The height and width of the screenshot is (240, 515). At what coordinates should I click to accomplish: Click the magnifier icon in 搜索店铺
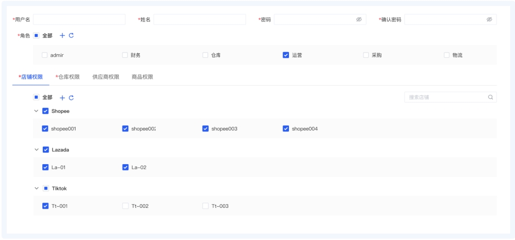click(490, 97)
